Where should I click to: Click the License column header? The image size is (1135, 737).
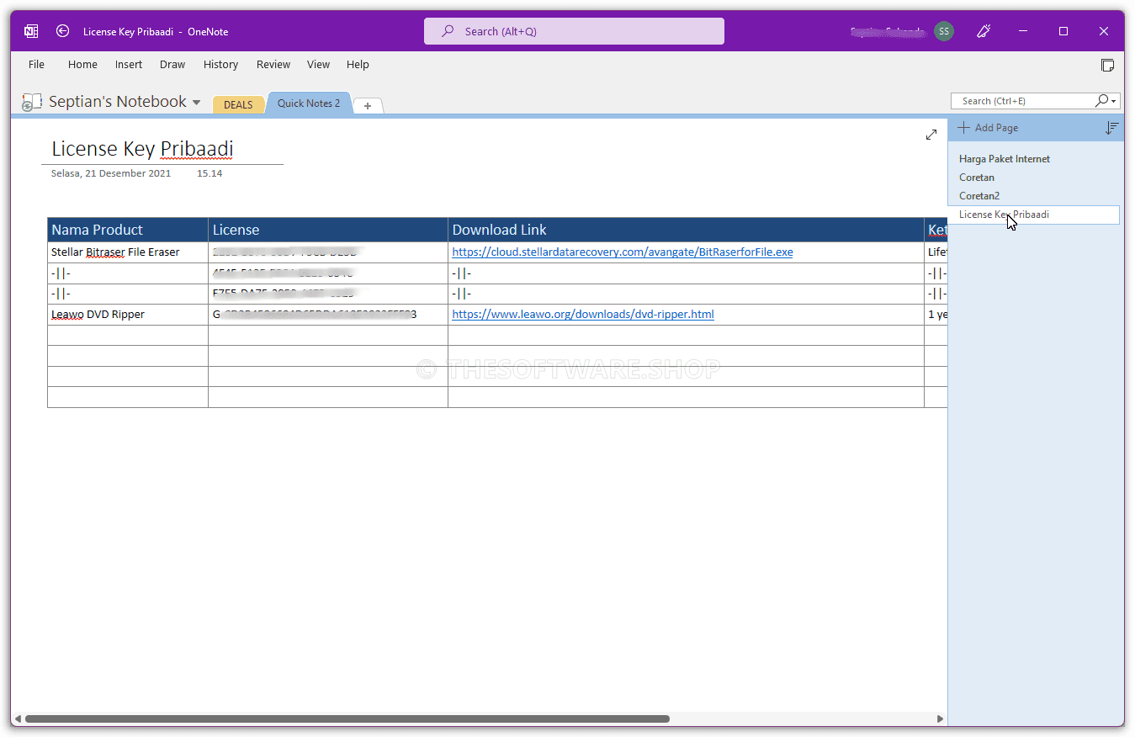[x=328, y=230]
